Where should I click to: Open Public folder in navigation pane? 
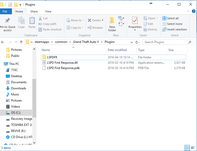click(13, 56)
